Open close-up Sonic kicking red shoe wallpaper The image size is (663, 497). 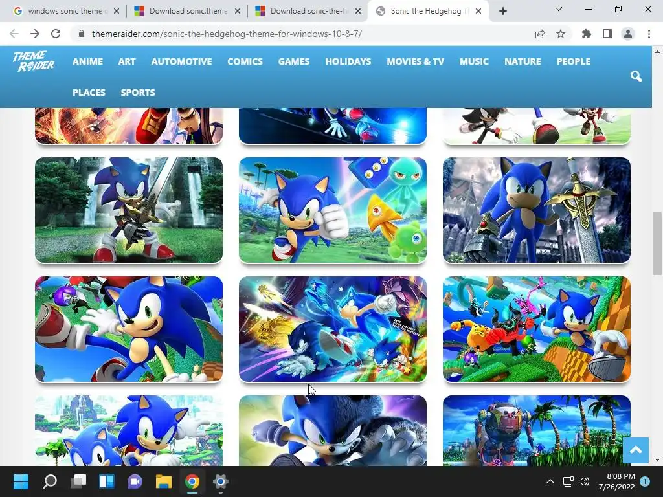coord(129,329)
